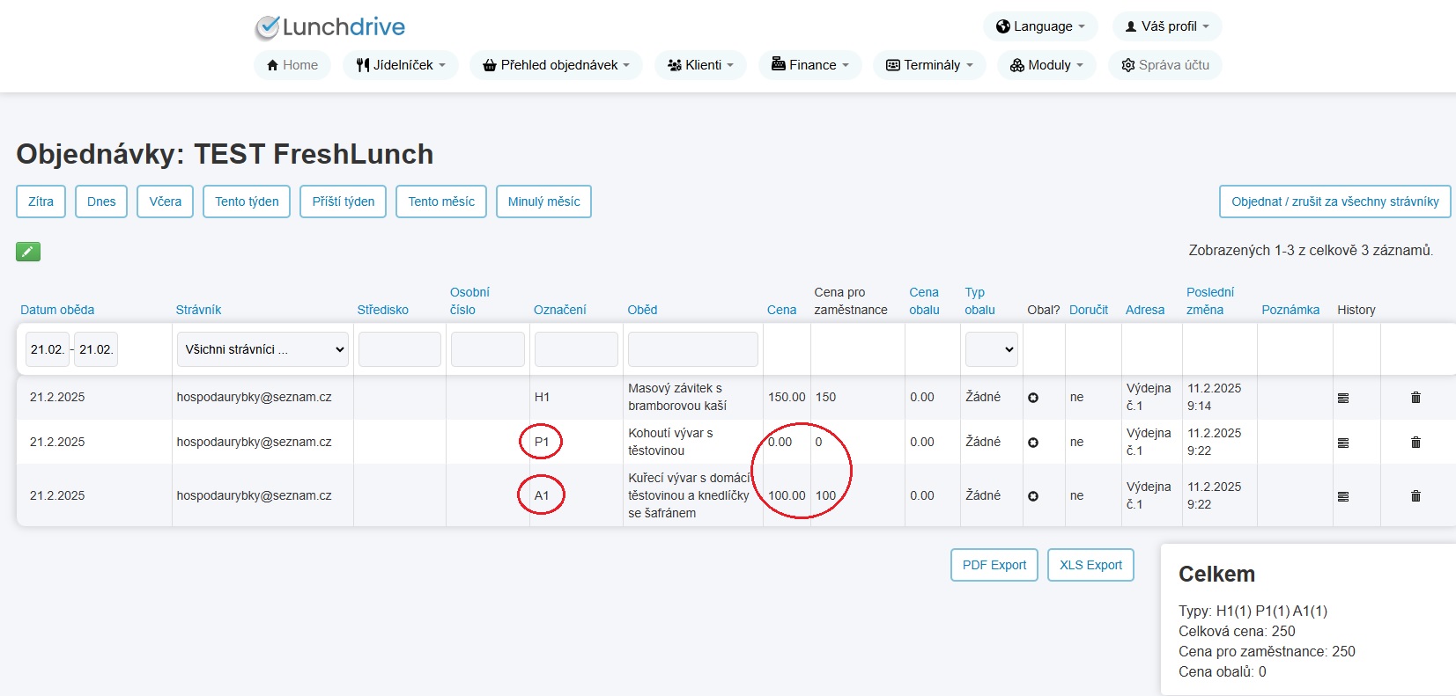1456x696 pixels.
Task: Click the PDF Export button
Action: [x=994, y=565]
